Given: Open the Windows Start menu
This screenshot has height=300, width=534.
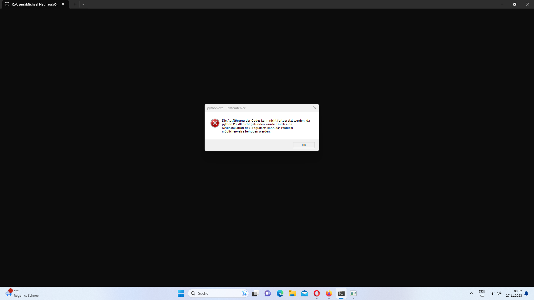Looking at the screenshot, I should click(181, 293).
